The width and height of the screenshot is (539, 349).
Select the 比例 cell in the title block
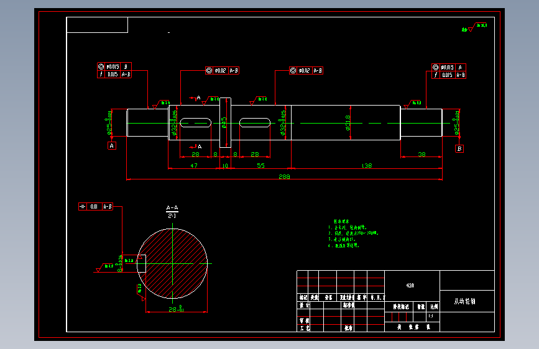(x=434, y=307)
